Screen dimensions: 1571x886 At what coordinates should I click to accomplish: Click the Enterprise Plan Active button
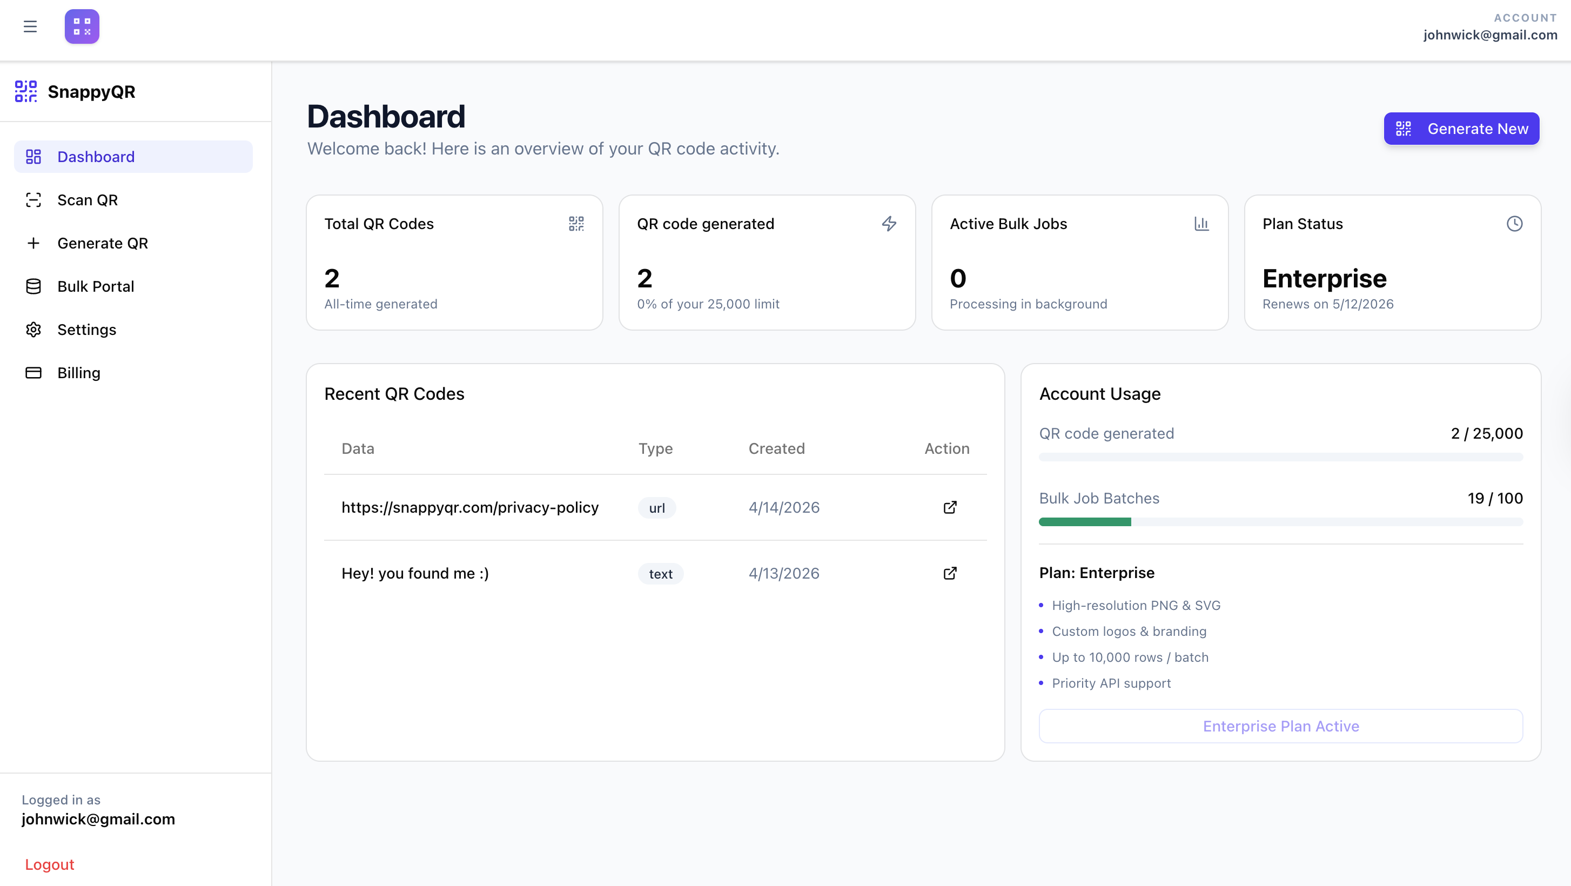pos(1280,726)
